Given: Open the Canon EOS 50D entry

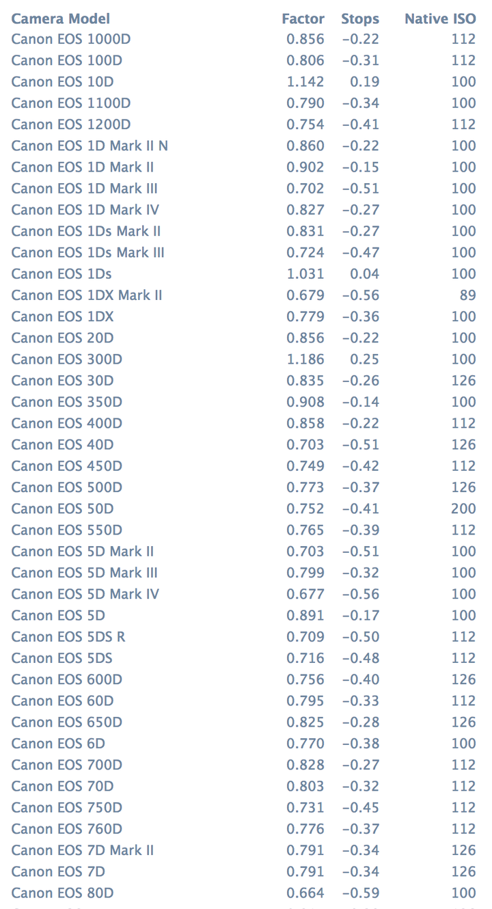Looking at the screenshot, I should 62,509.
